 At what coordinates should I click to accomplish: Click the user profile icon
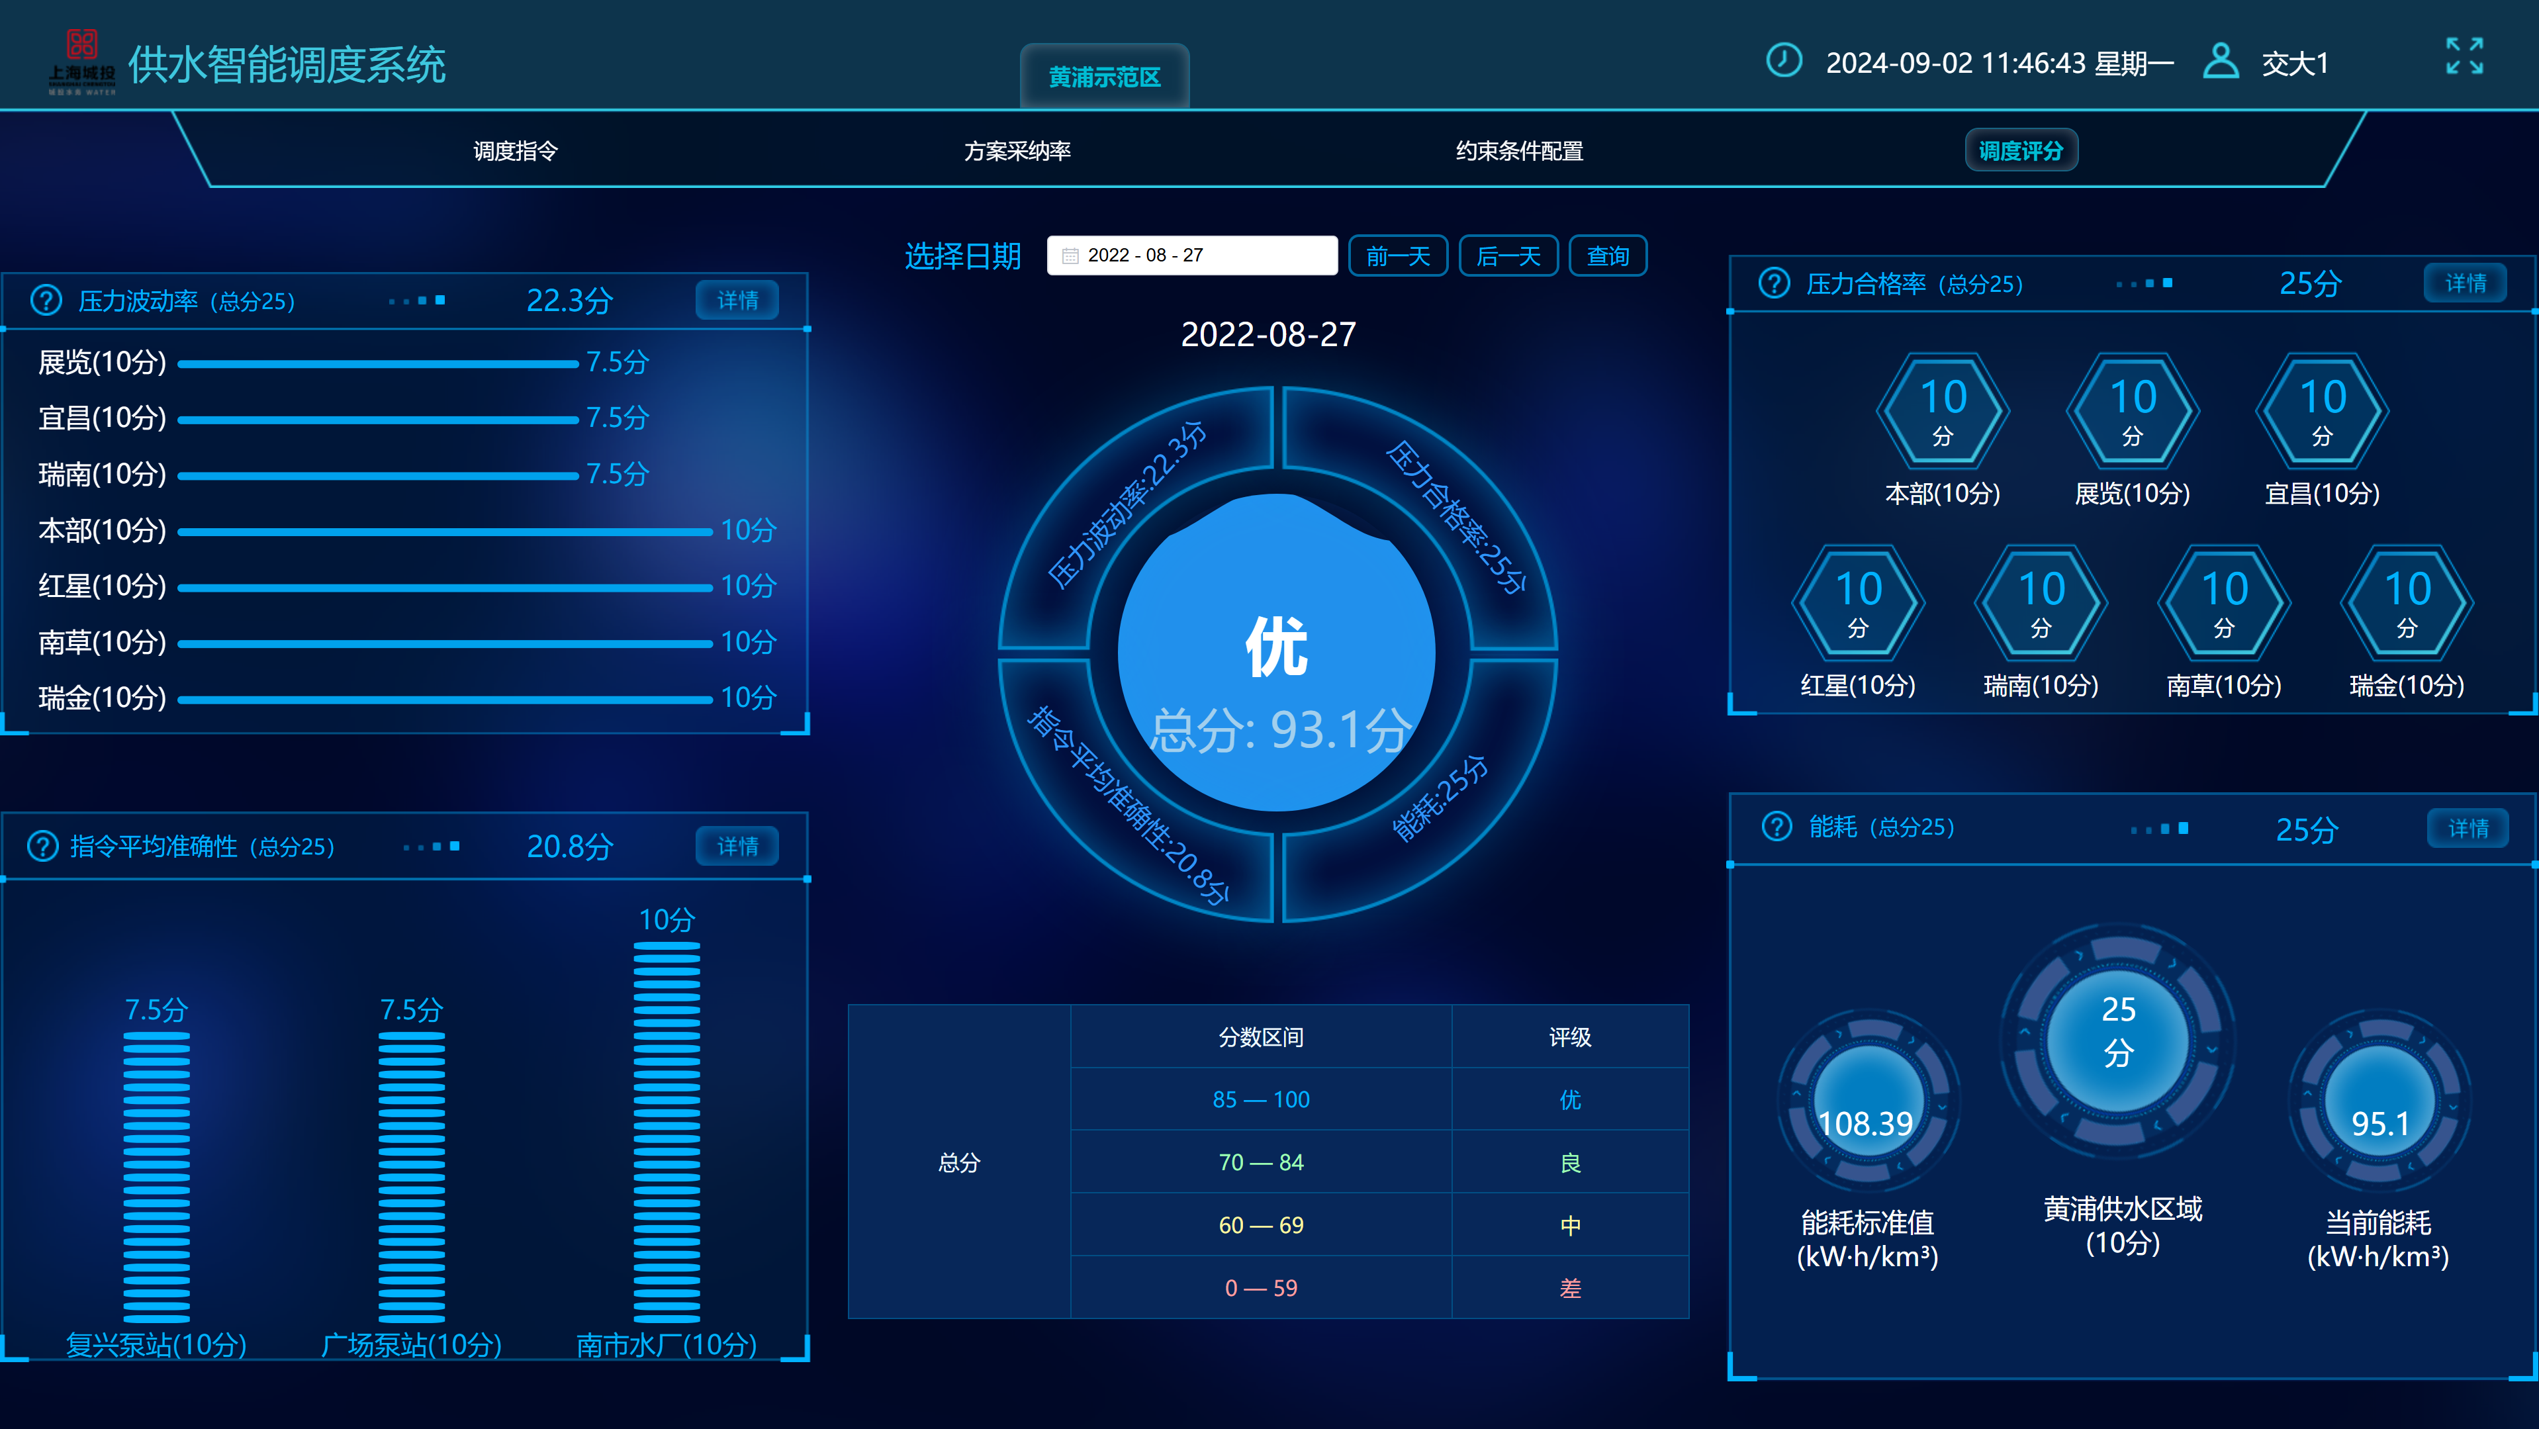(x=2220, y=61)
